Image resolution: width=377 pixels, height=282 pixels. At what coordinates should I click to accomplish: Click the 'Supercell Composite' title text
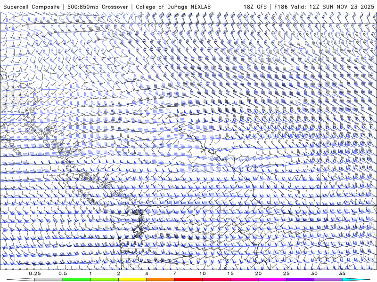pyautogui.click(x=32, y=7)
